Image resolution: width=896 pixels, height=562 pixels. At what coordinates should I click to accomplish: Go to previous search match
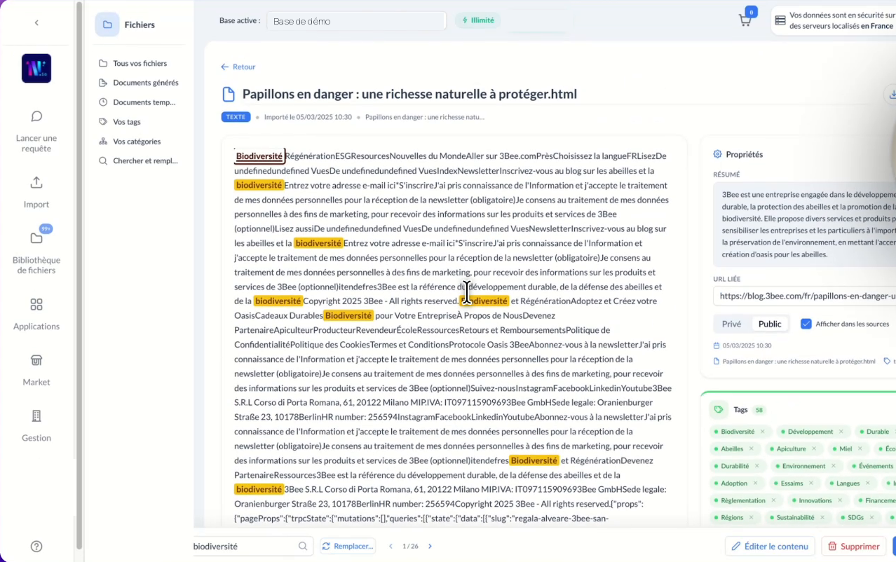point(391,547)
